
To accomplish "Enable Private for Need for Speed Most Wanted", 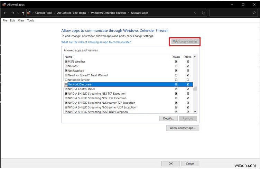I will click(x=176, y=75).
